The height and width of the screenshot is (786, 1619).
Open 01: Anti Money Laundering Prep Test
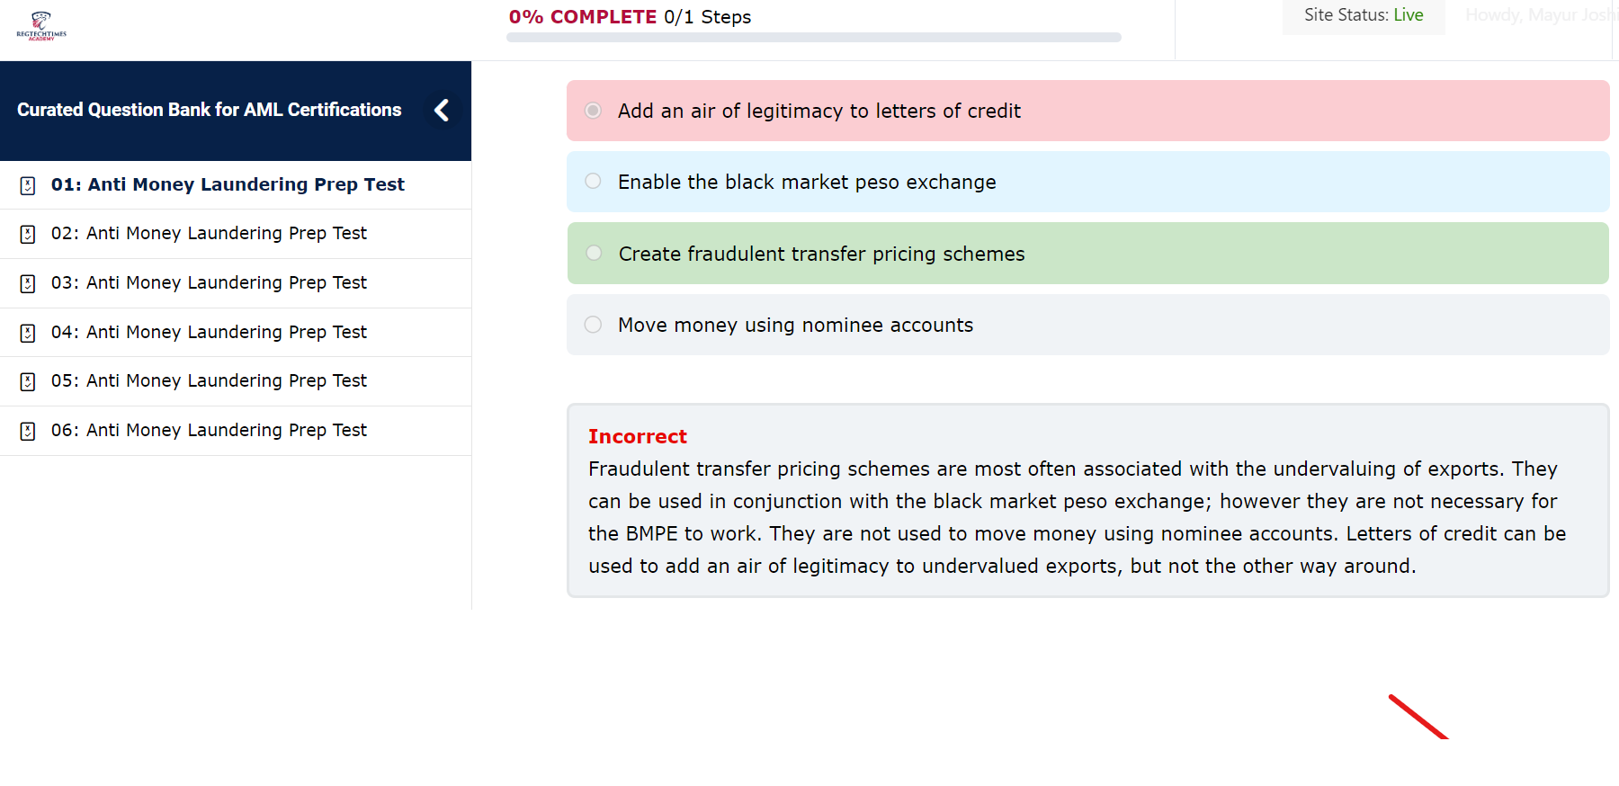tap(228, 184)
